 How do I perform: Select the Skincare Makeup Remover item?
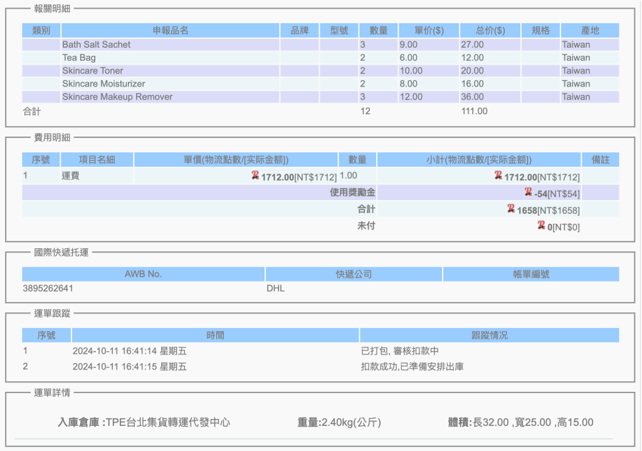pyautogui.click(x=117, y=97)
